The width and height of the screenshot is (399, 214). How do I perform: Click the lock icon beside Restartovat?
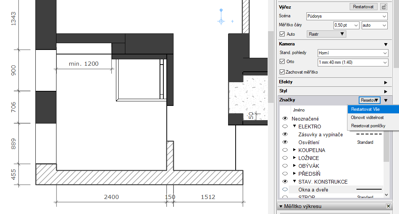point(384,7)
